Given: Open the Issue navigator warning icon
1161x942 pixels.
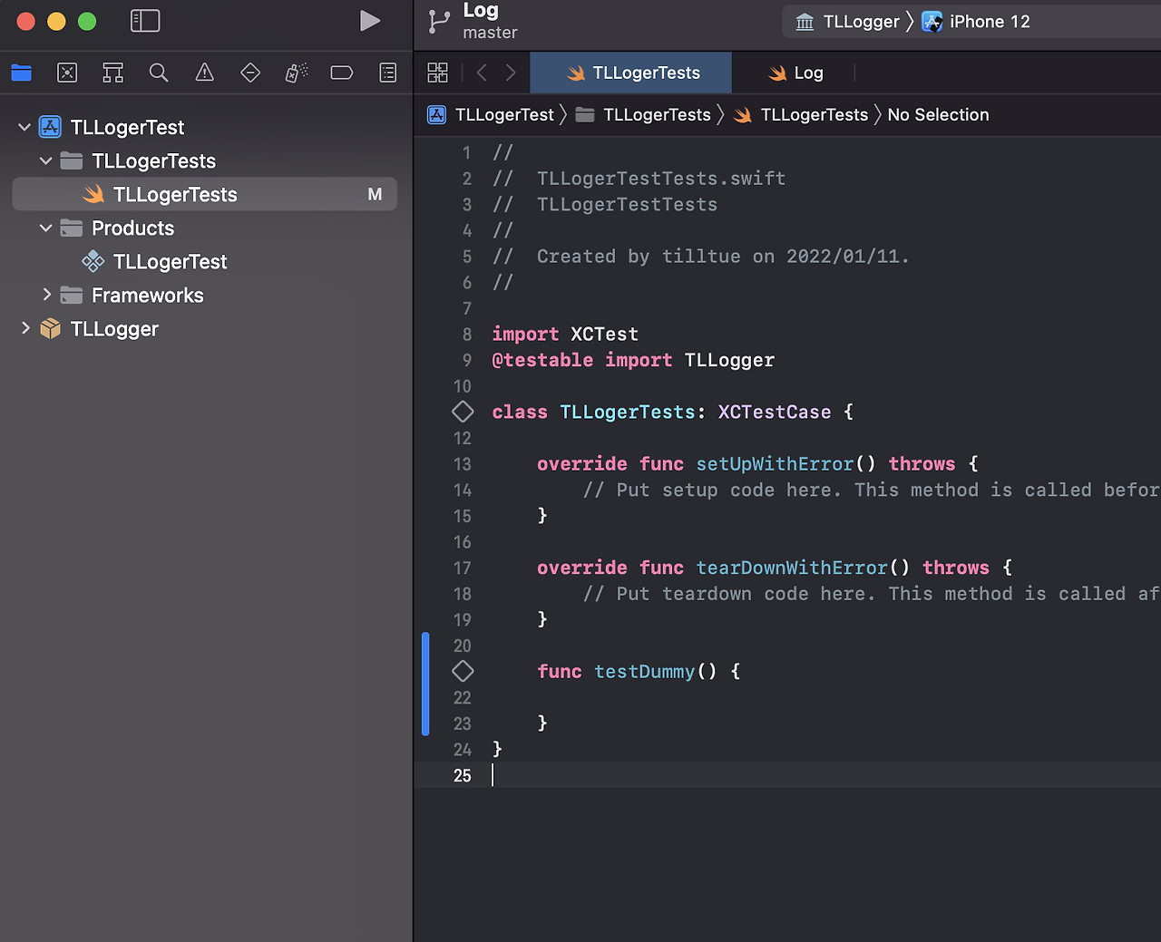Looking at the screenshot, I should coord(205,73).
